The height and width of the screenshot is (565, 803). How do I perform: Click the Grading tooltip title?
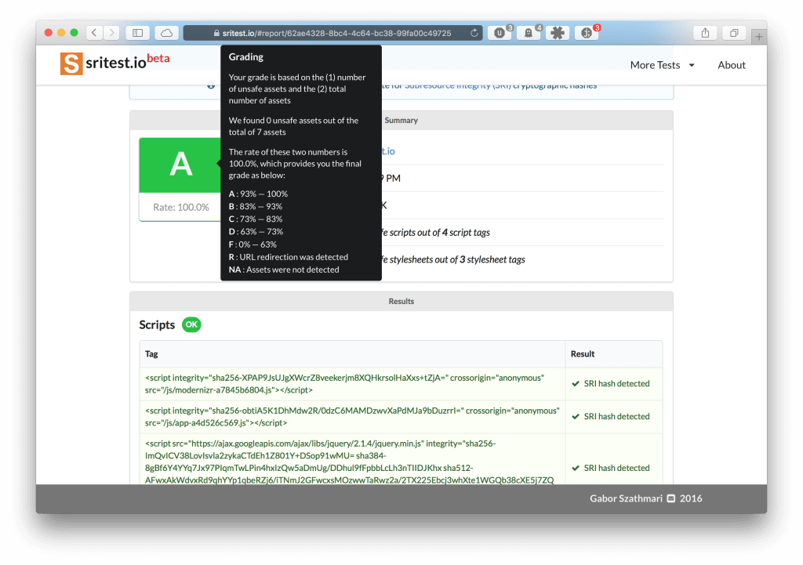coord(245,57)
